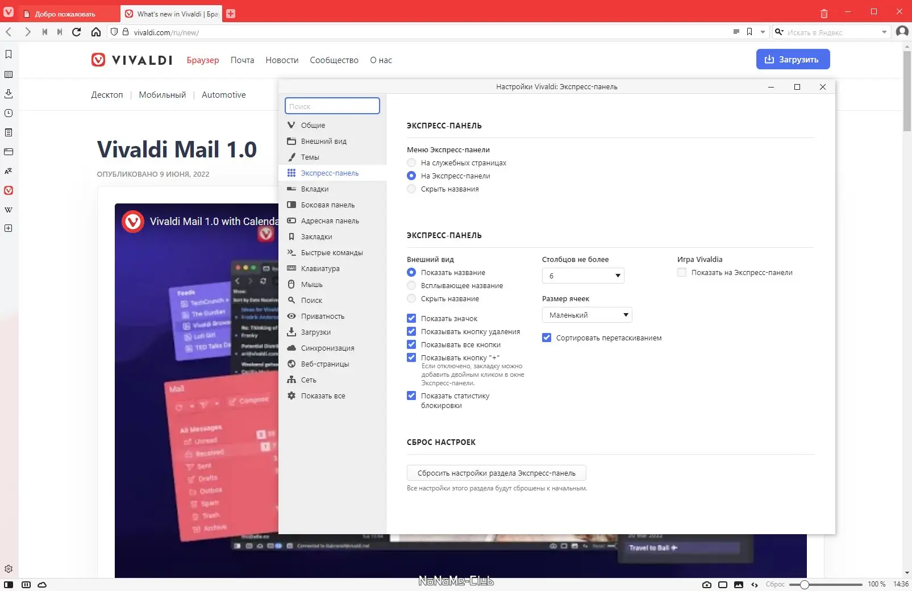Open page actions in the status bar
This screenshot has width=912, height=591.
tap(755, 585)
